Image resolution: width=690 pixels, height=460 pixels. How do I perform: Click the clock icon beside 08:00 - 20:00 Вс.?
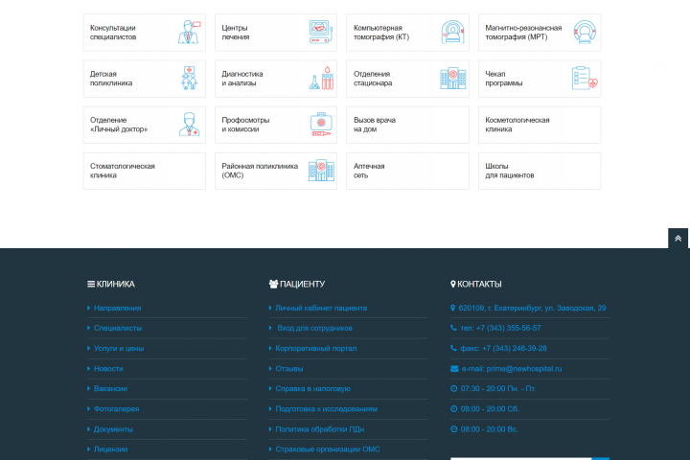[x=454, y=429]
